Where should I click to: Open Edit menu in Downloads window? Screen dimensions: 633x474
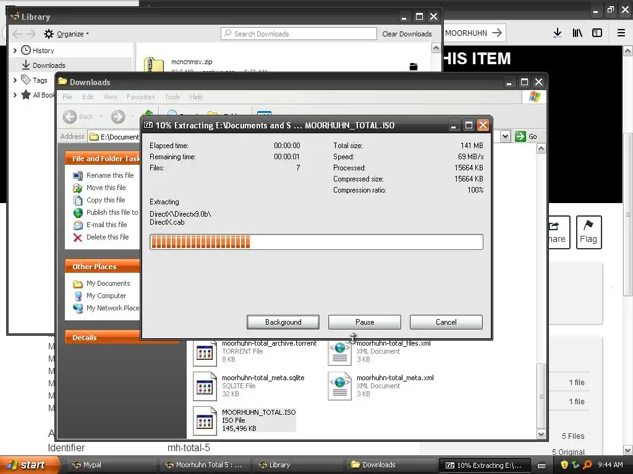[88, 97]
